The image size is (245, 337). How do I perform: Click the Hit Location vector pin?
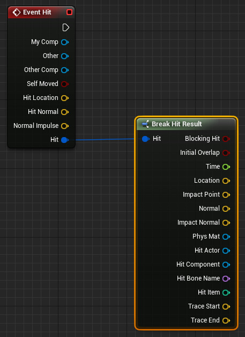65,98
